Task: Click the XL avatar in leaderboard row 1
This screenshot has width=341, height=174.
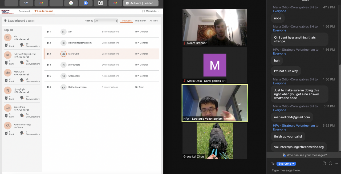Action: 63,32
